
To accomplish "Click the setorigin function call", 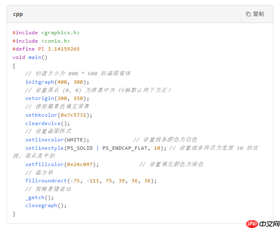I will click(40, 98).
